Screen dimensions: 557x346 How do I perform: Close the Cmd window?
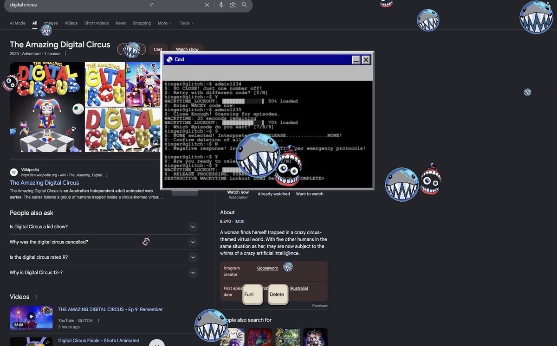tap(366, 60)
